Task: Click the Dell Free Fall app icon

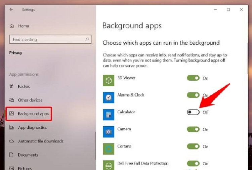Action: (109, 165)
